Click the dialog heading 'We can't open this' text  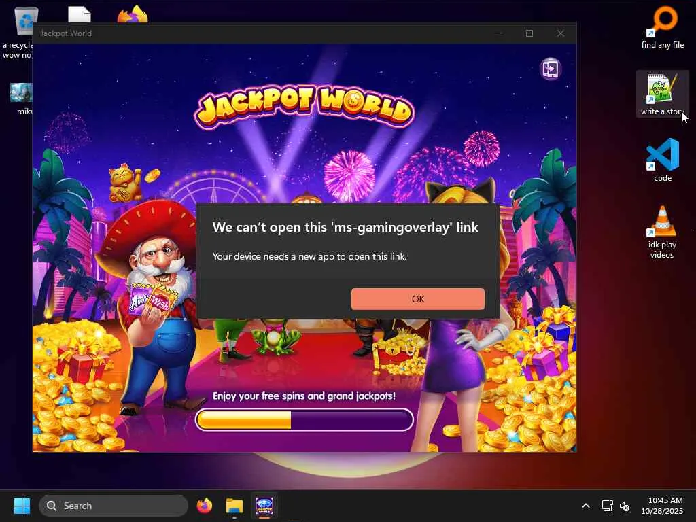click(345, 227)
